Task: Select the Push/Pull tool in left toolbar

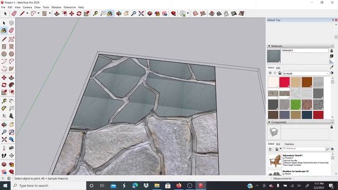Action: tap(12, 78)
